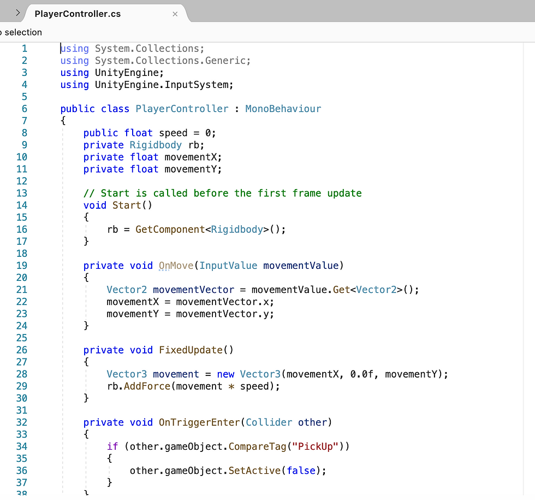Click 'Collider' parameter type on line 32
This screenshot has width=535, height=500.
[269, 422]
